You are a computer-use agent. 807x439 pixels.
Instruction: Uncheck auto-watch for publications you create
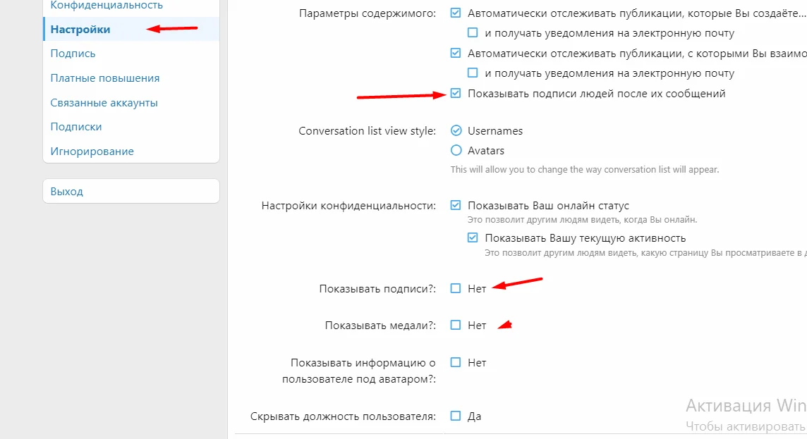tap(456, 13)
